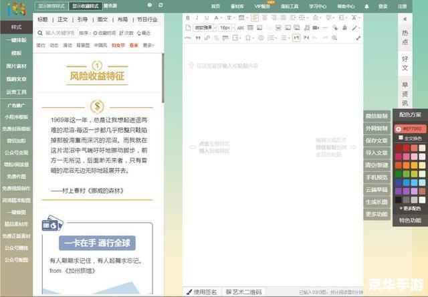Insert video using the camera icon
The width and height of the screenshot is (428, 297).
[316, 27]
